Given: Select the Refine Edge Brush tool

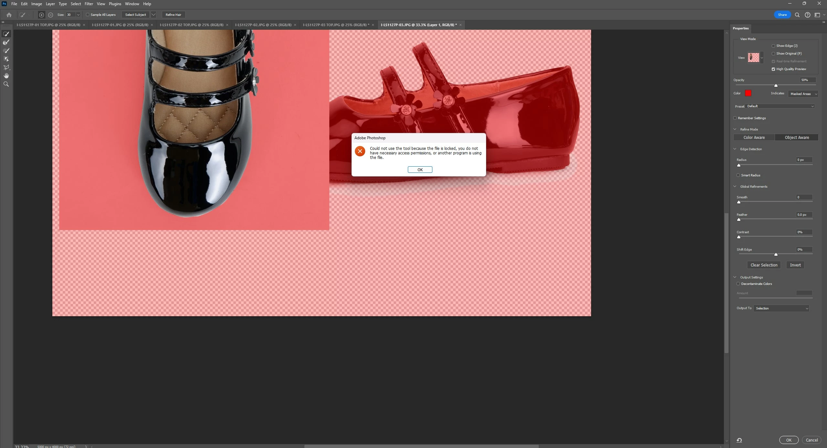Looking at the screenshot, I should coord(6,42).
